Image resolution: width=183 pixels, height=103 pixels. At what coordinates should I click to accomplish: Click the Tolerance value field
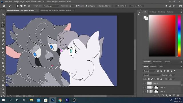[x=71, y=6]
